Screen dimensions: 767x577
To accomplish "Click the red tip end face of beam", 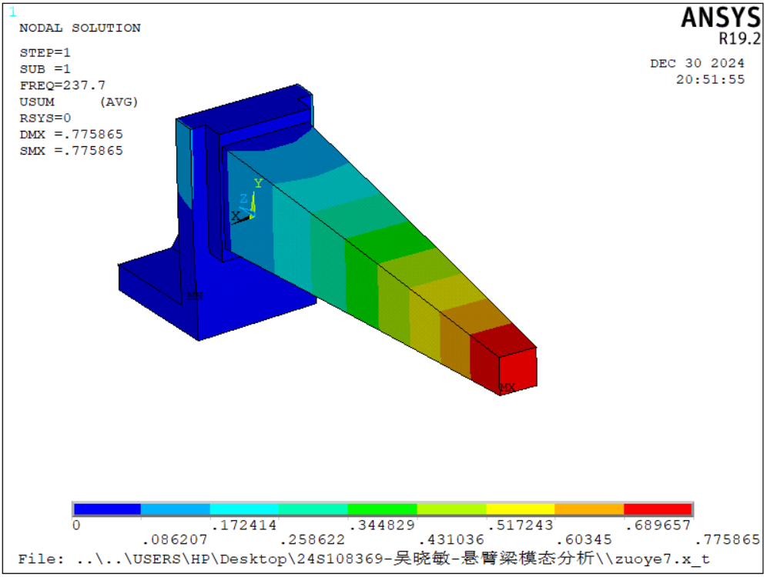I will (x=518, y=370).
